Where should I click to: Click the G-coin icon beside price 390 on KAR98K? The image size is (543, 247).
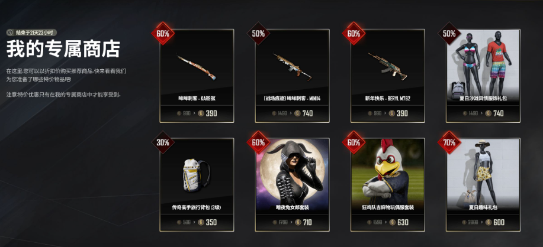click(x=201, y=113)
